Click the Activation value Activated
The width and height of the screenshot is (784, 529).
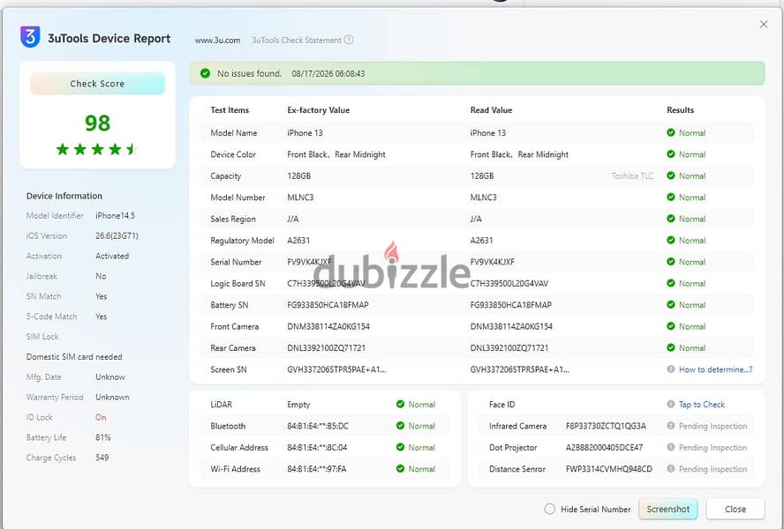(x=112, y=256)
